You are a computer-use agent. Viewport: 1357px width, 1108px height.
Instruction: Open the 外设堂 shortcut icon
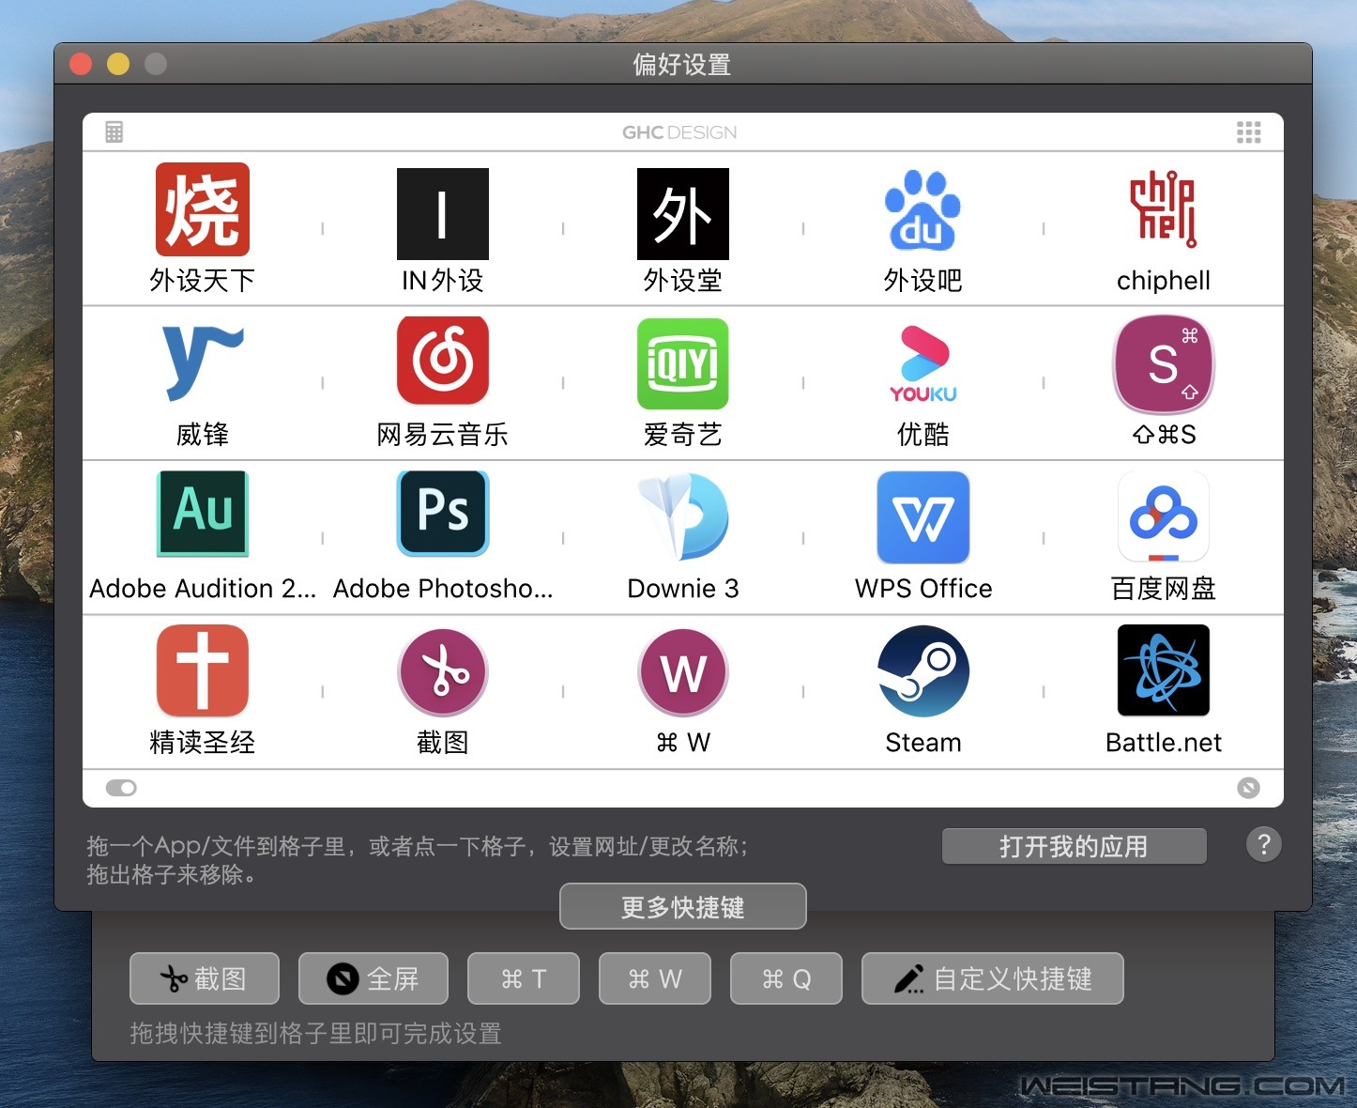click(683, 214)
